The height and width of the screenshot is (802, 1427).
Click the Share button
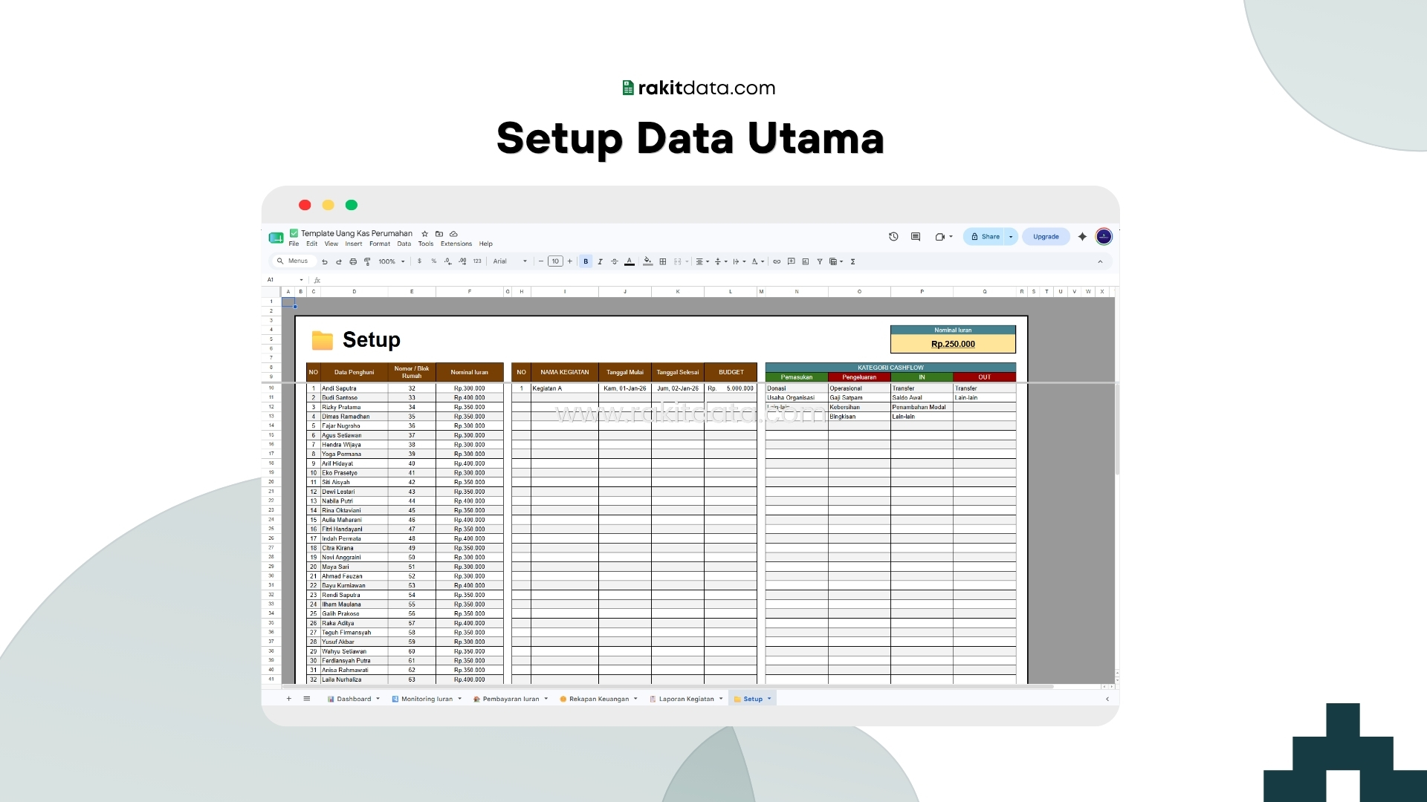985,237
